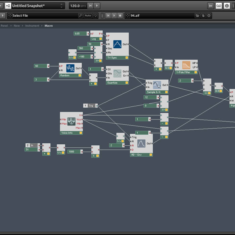This screenshot has width=235, height=235.
Task: Click the Tri Sync oscillator module icon
Action: [x=117, y=44]
